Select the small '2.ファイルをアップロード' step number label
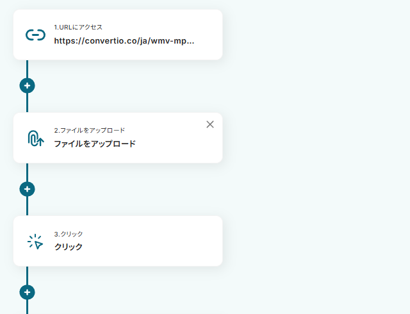This screenshot has width=410, height=314. coord(89,130)
